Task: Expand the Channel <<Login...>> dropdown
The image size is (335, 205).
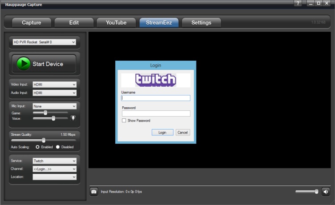Action: pyautogui.click(x=54, y=169)
